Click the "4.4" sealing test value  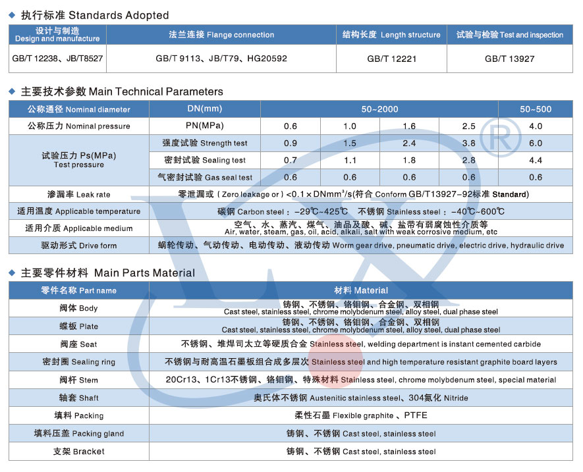tap(536, 160)
